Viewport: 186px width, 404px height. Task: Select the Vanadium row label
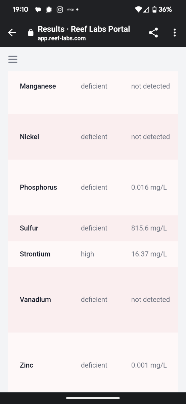pos(35,300)
